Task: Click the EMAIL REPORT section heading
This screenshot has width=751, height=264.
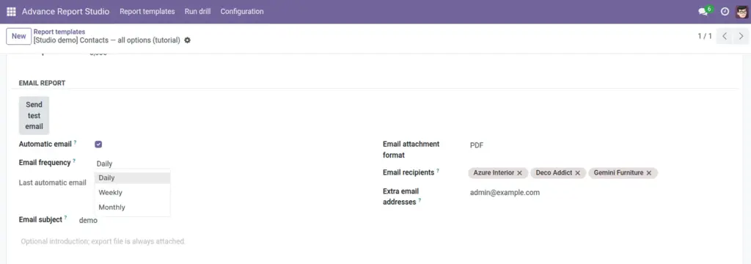Action: click(42, 83)
